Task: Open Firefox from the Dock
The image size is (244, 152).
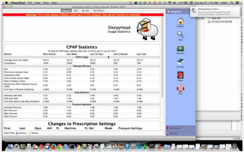Action: (54, 147)
